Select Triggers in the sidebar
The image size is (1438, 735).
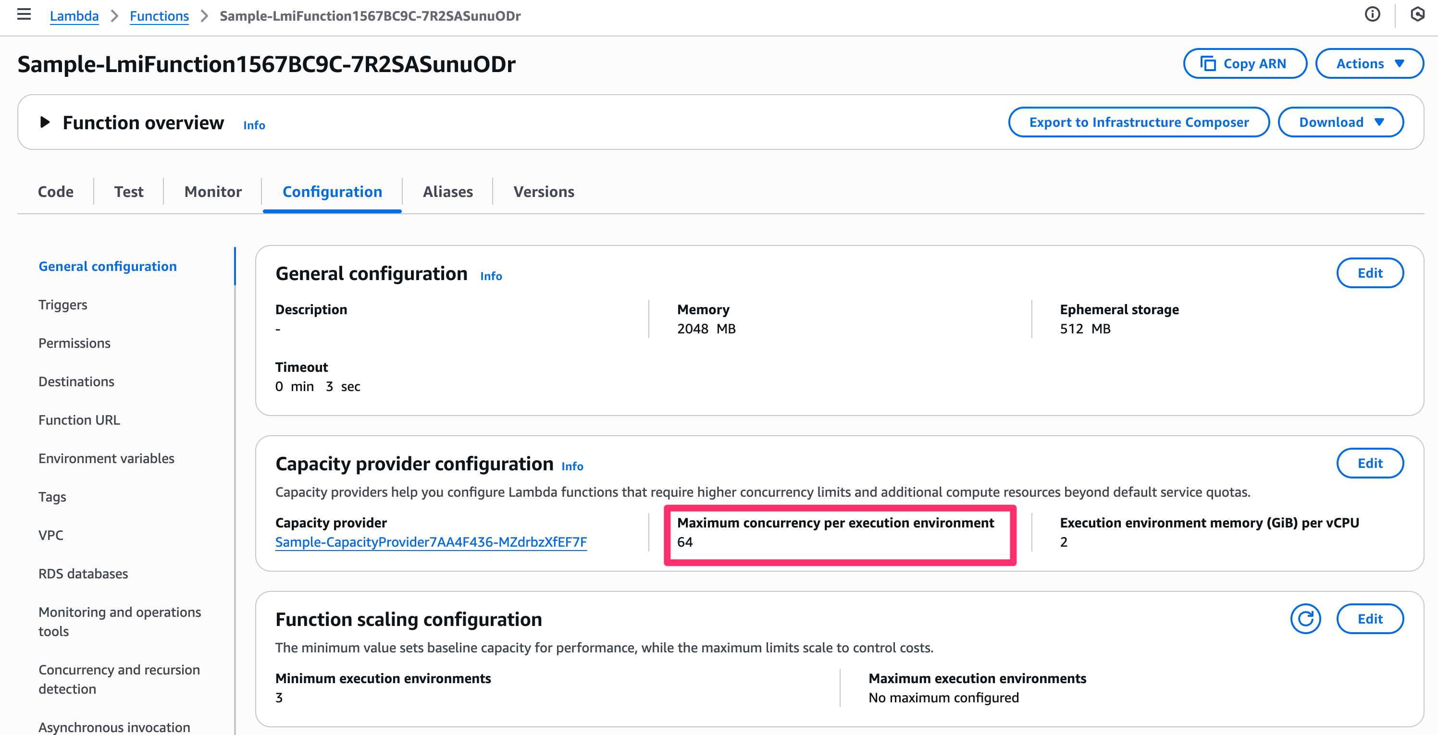point(62,305)
